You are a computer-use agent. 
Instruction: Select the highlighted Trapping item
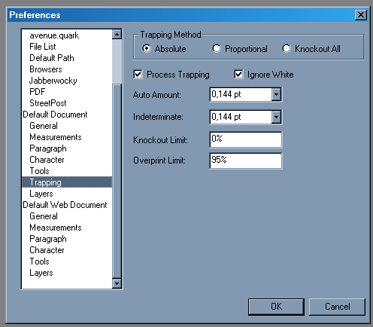67,182
